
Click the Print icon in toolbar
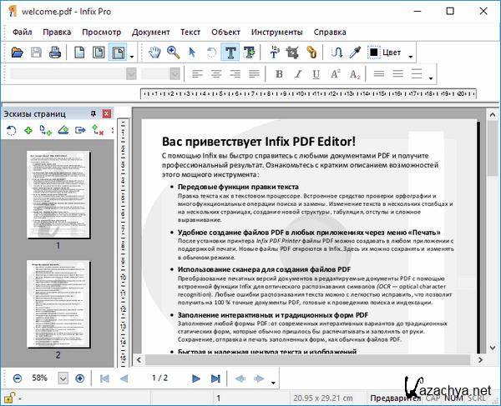(x=55, y=53)
